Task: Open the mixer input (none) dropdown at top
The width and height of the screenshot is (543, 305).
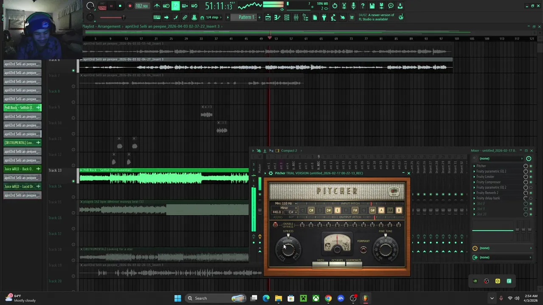Action: pos(501,158)
